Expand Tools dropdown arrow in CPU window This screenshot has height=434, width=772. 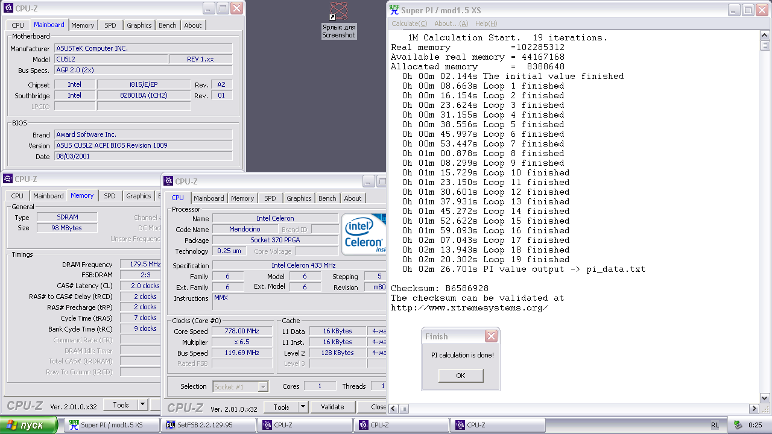tap(303, 407)
